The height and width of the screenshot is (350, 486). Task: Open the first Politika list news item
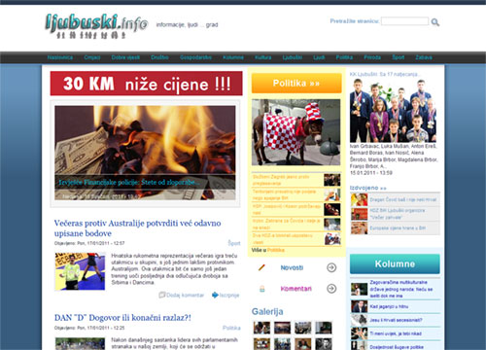tap(281, 180)
